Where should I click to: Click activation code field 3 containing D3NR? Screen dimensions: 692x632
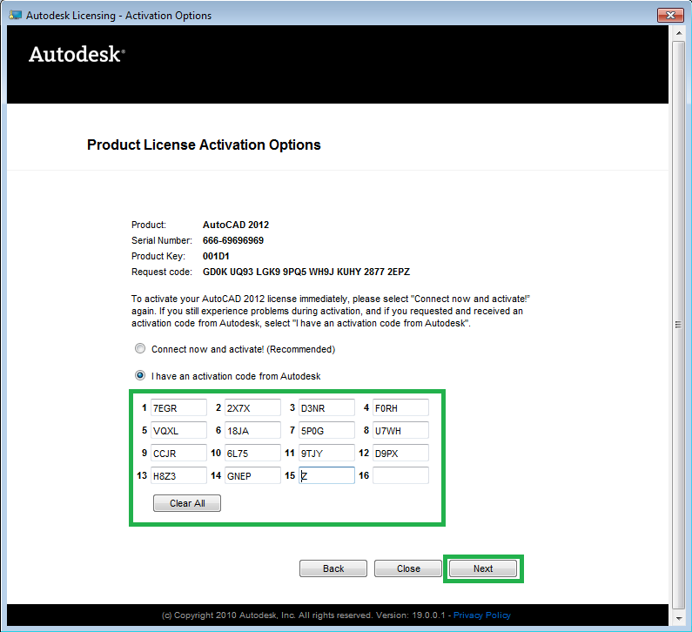(x=326, y=407)
